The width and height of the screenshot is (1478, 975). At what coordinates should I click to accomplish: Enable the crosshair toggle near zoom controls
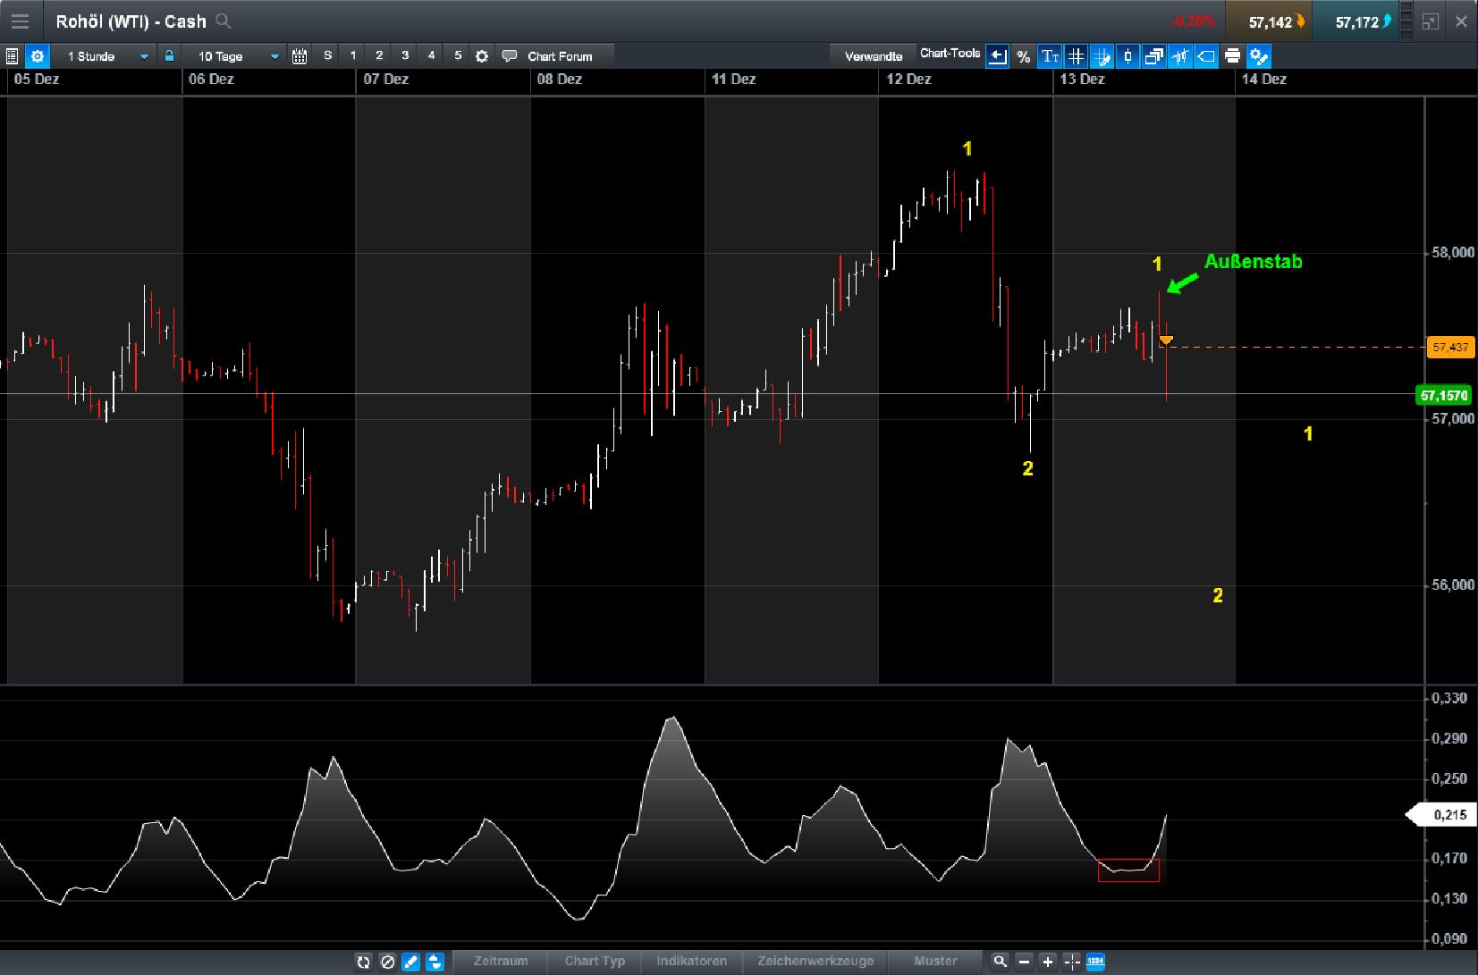point(1071,961)
